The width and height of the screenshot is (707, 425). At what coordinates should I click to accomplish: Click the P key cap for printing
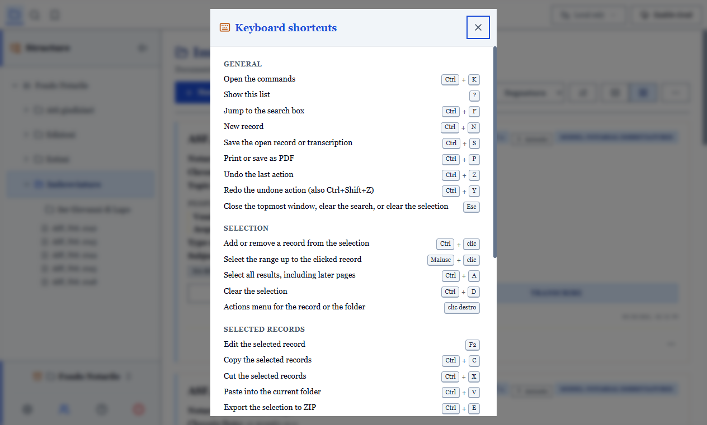[x=474, y=159]
